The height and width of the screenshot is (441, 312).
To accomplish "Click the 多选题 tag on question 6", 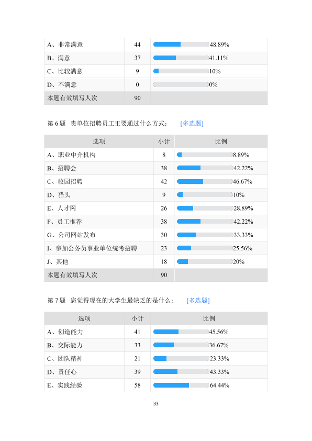I will coord(192,124).
